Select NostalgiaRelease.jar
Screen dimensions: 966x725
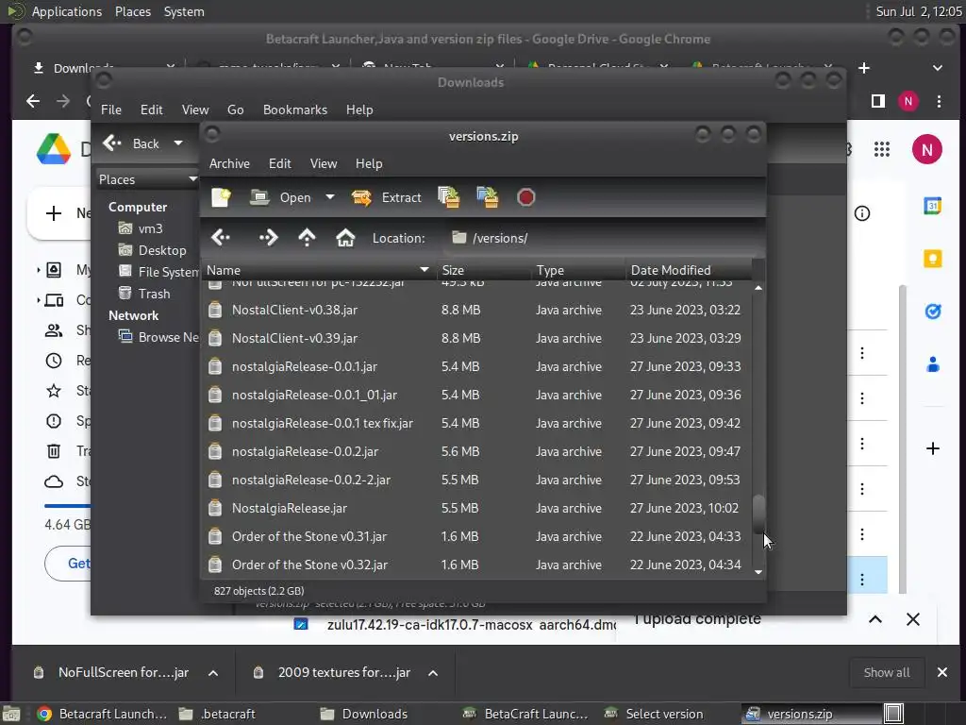pyautogui.click(x=477, y=508)
